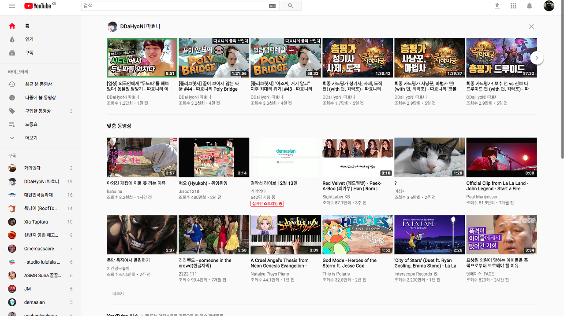Play the 시드니에서 두노따 video thumbnail
This screenshot has width=564, height=316.
(142, 58)
